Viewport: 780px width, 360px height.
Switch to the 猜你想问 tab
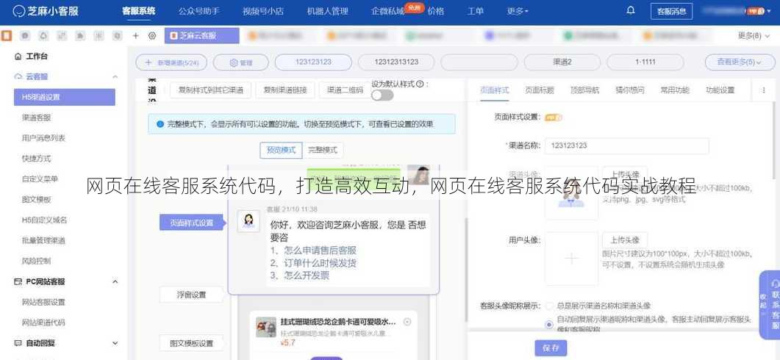pyautogui.click(x=630, y=90)
